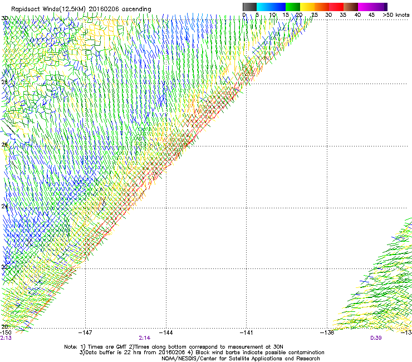This screenshot has width=412, height=362.
Task: Click the -144 longitude label
Action: 166,332
